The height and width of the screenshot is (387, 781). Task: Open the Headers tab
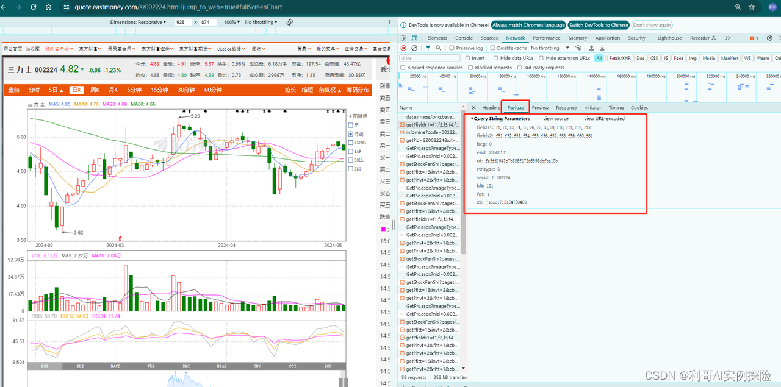pyautogui.click(x=491, y=108)
